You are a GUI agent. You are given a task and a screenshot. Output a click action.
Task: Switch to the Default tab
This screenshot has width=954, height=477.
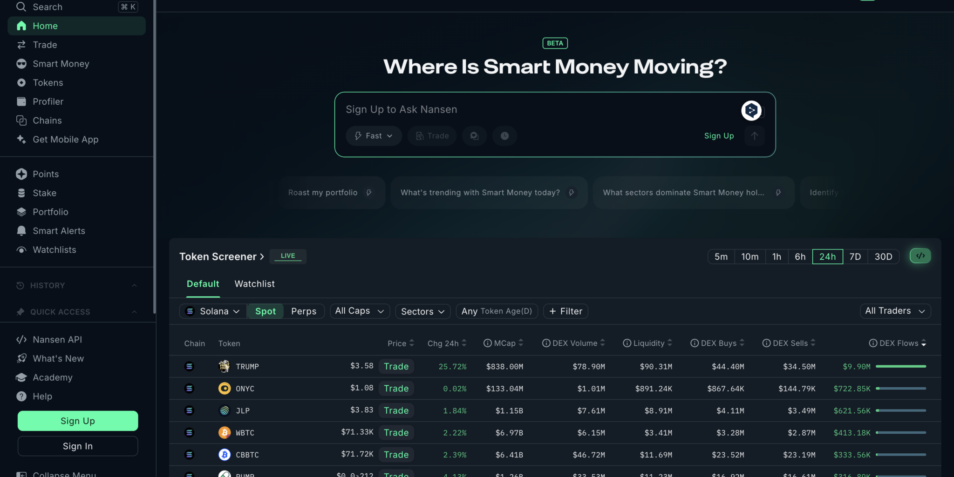point(203,284)
